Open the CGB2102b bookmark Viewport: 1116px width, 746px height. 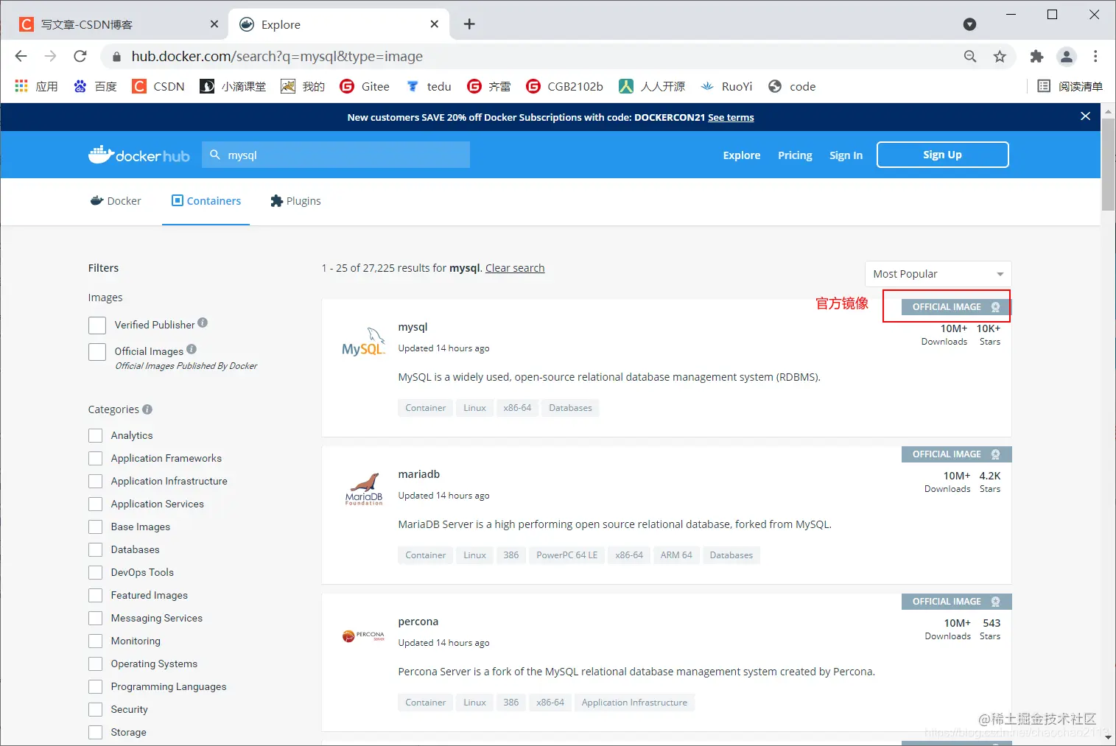point(565,86)
